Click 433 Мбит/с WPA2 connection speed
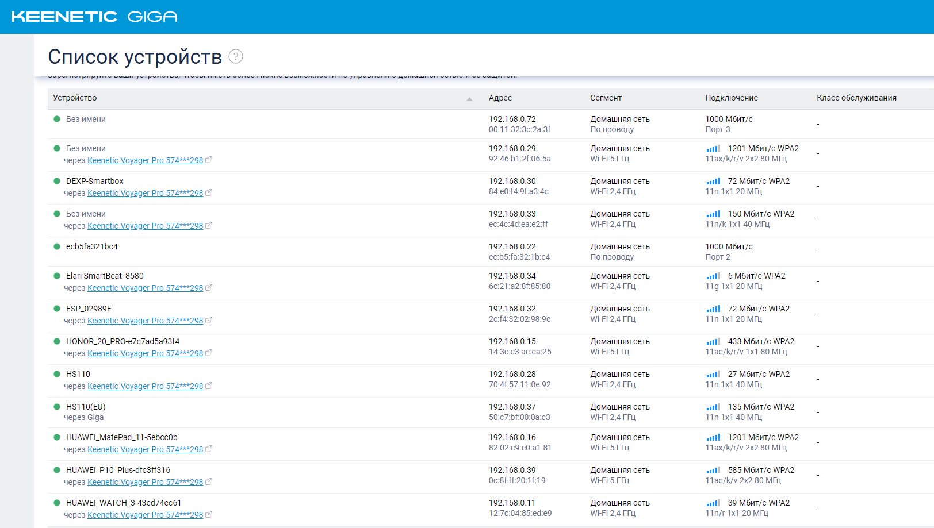 [761, 341]
